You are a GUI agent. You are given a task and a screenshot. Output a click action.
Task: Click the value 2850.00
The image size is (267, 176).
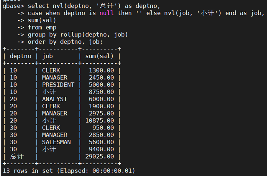click(101, 135)
